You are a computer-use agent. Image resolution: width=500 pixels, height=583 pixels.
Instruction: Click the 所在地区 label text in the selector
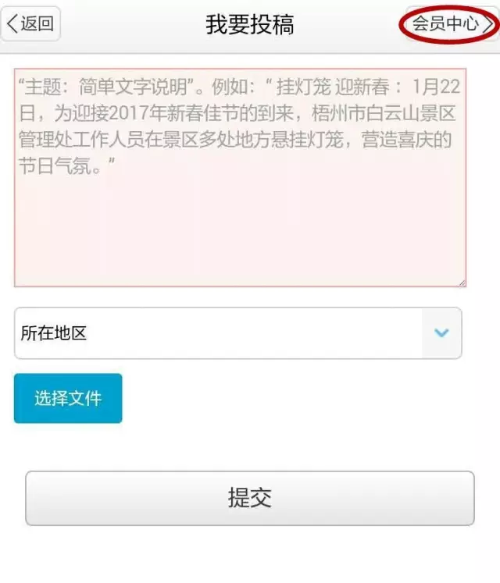[54, 333]
